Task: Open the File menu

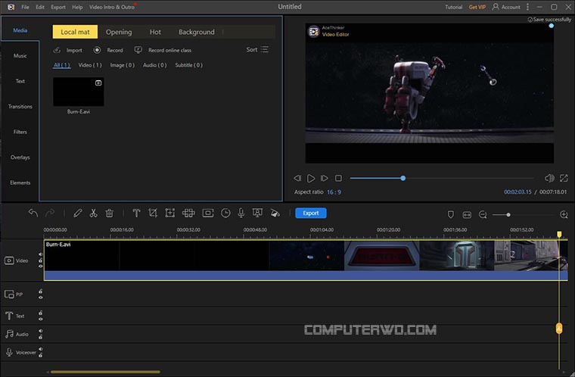Action: 25,7
